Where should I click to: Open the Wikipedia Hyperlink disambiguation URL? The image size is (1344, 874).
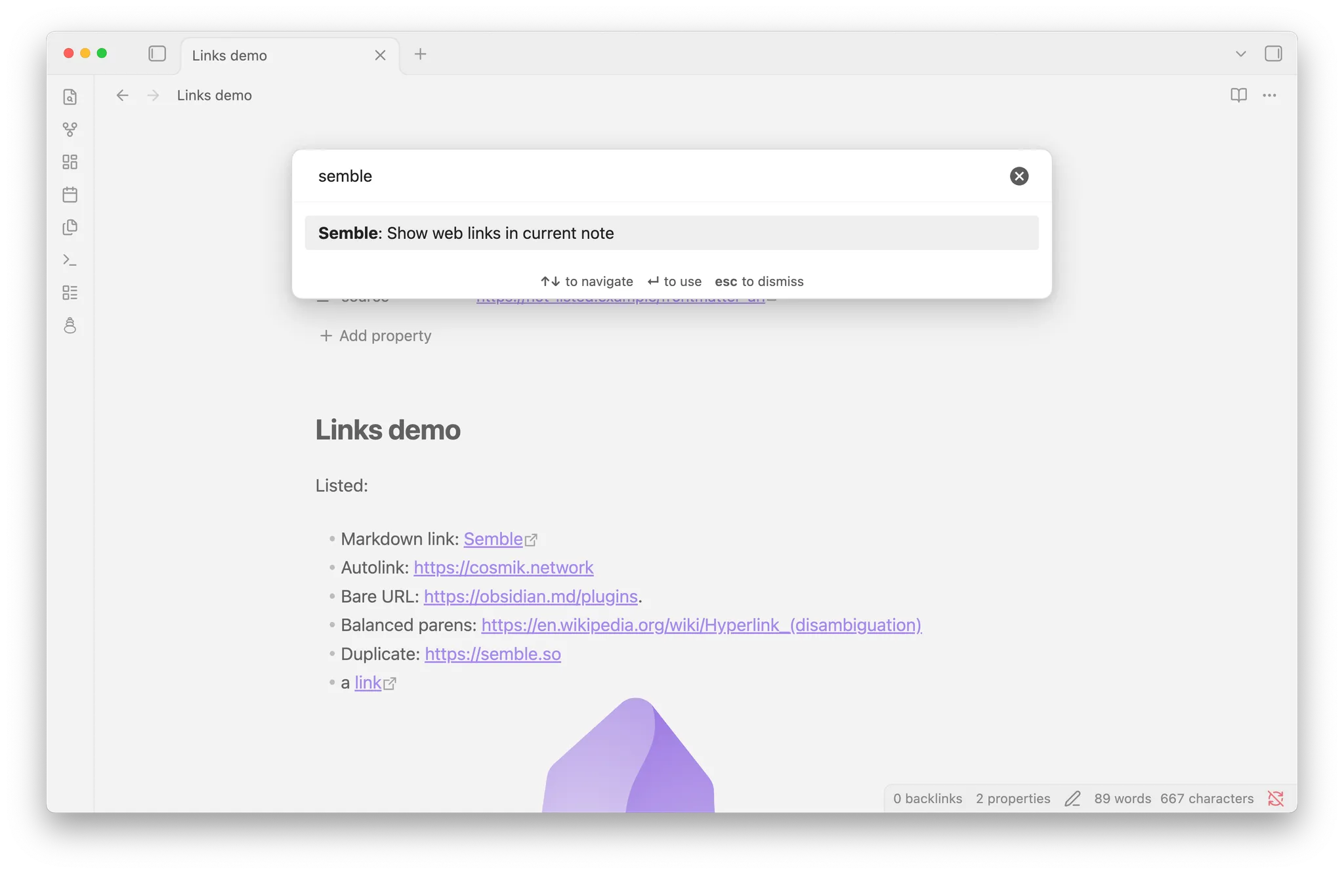[702, 625]
